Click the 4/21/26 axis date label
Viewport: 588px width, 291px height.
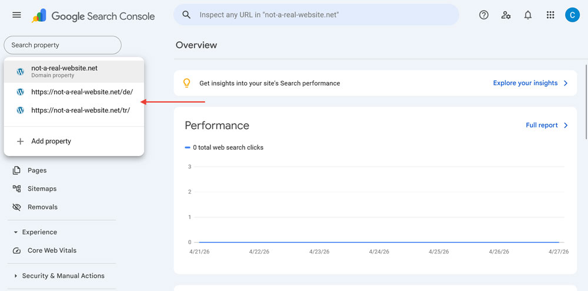click(x=199, y=252)
